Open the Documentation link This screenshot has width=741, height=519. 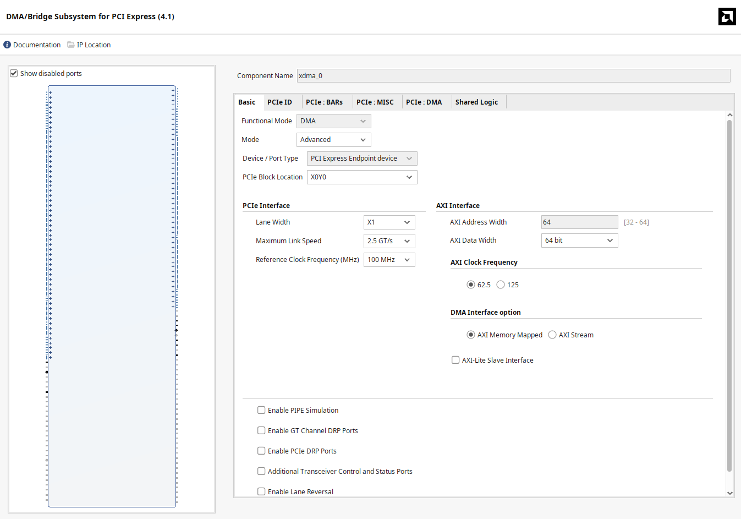[37, 45]
